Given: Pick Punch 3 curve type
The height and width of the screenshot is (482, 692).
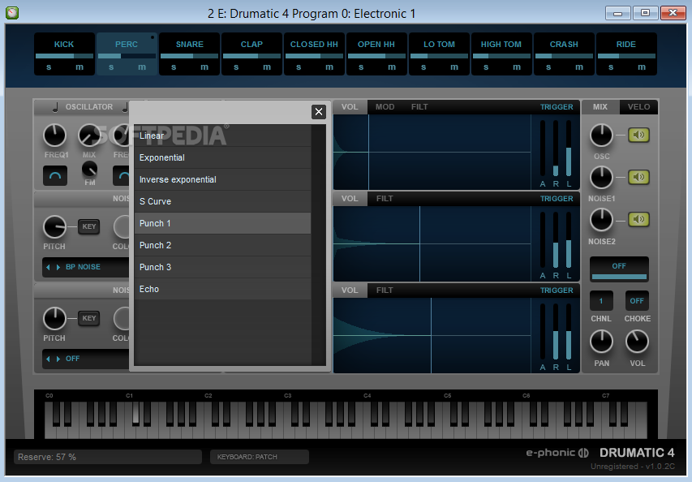Looking at the screenshot, I should coord(222,267).
